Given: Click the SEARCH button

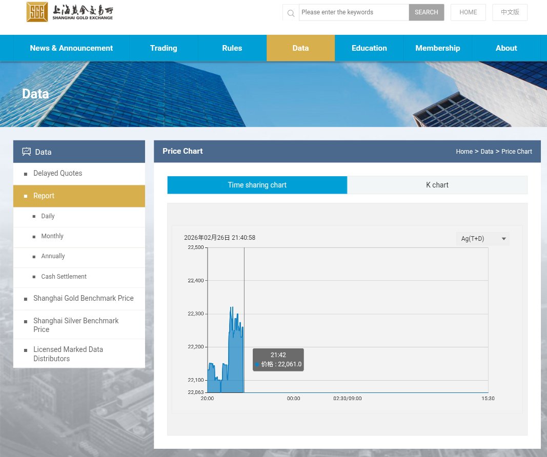Looking at the screenshot, I should pyautogui.click(x=427, y=12).
